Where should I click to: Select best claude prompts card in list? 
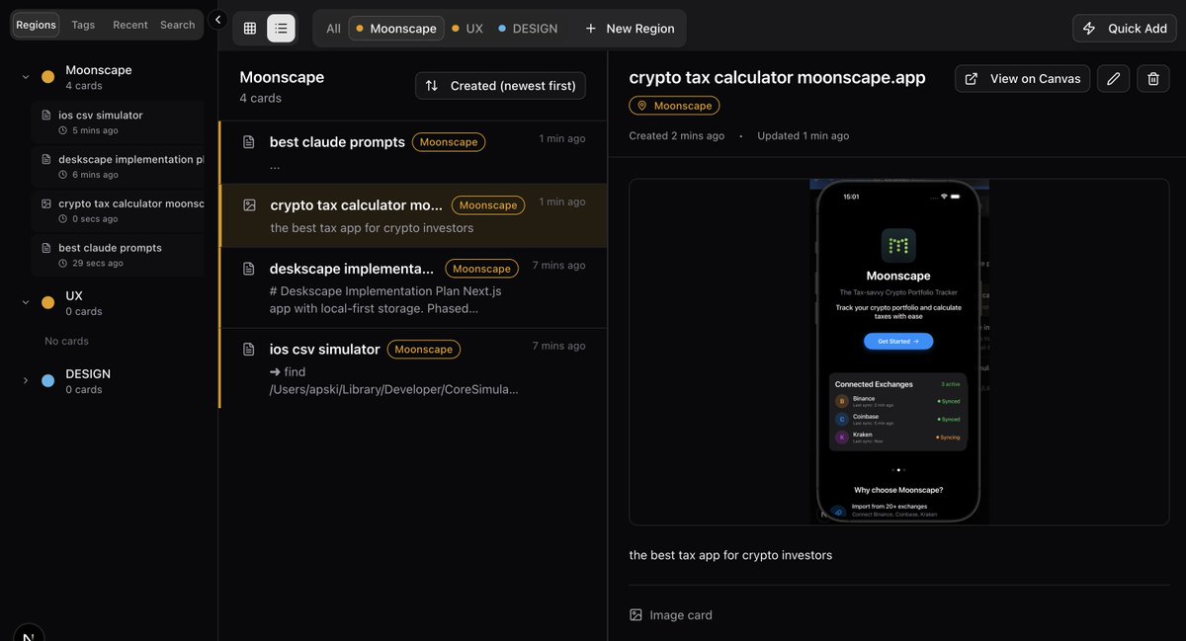[x=413, y=152]
